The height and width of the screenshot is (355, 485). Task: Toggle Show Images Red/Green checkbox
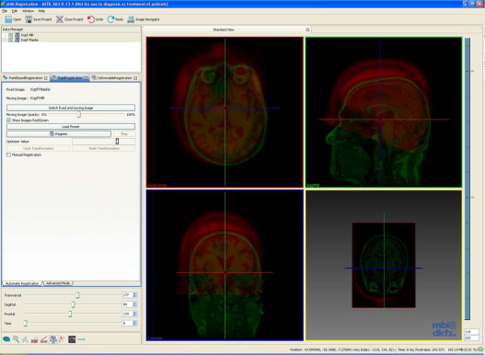(8, 120)
